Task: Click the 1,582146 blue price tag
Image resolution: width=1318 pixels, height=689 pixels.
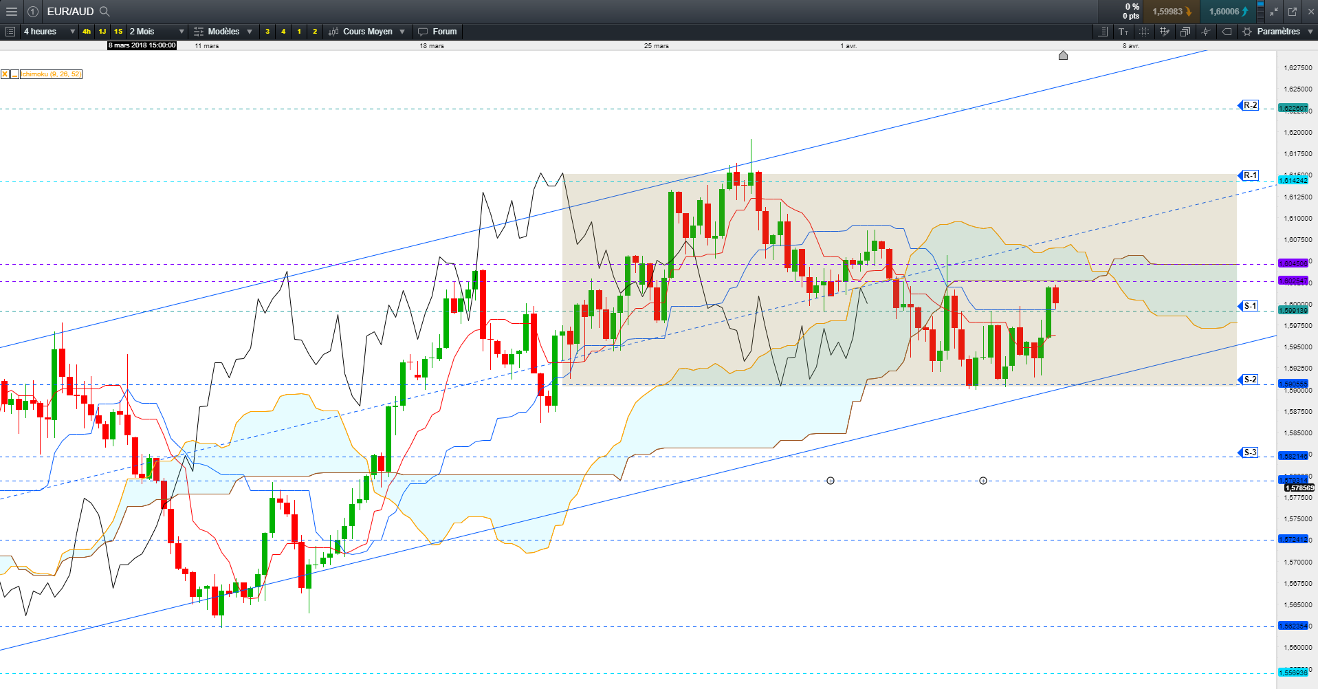Action: [1293, 456]
